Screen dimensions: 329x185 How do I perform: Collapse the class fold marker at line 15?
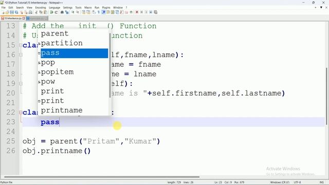(21, 45)
